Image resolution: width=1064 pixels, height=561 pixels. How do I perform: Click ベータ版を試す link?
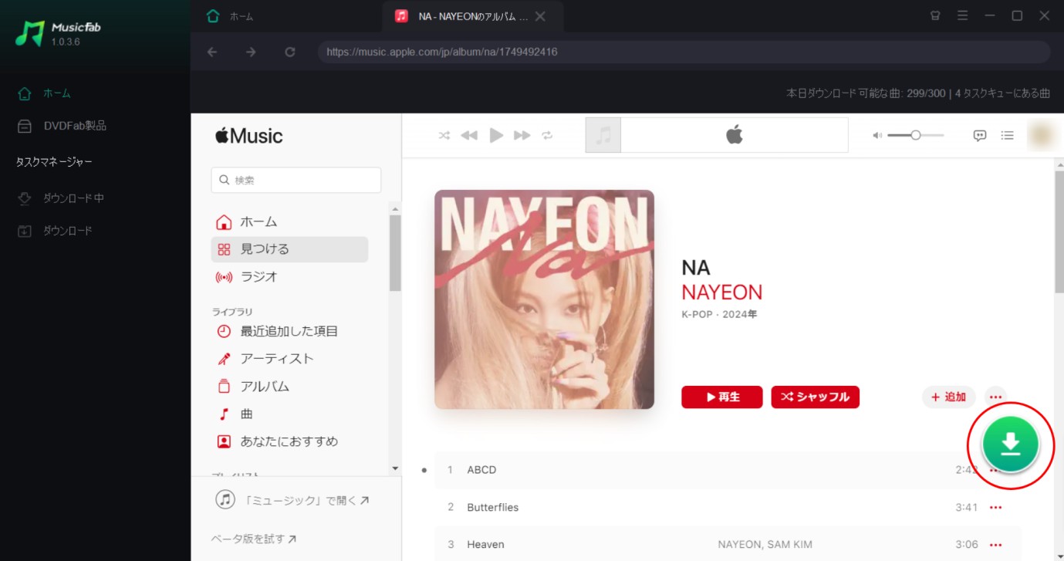click(254, 539)
